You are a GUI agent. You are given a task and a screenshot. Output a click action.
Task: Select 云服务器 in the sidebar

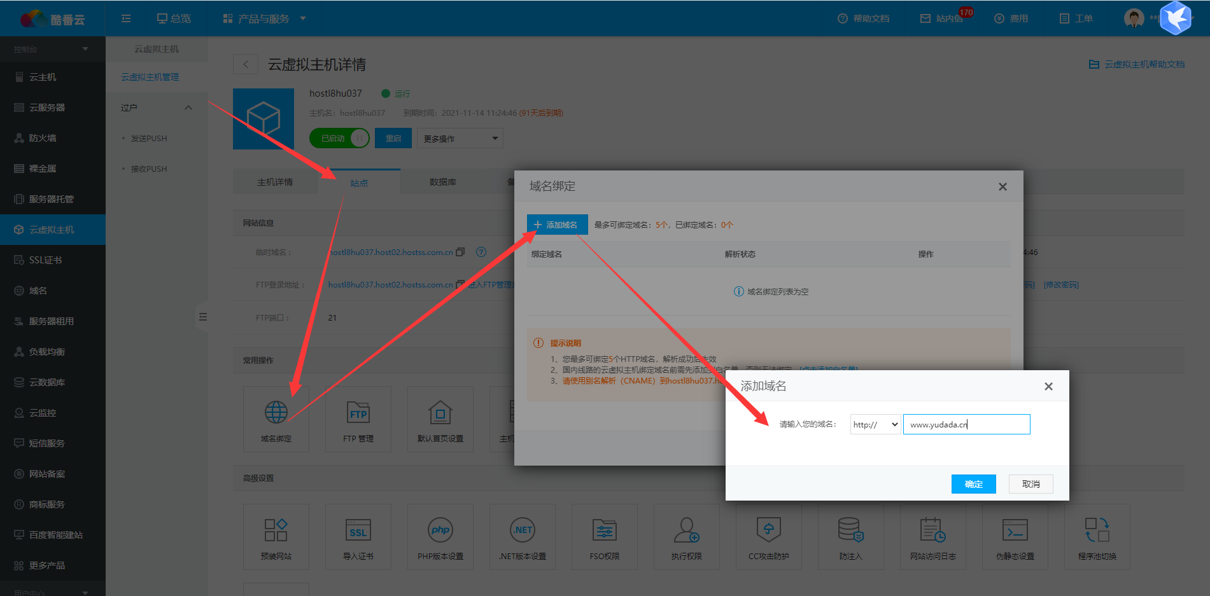(x=52, y=107)
